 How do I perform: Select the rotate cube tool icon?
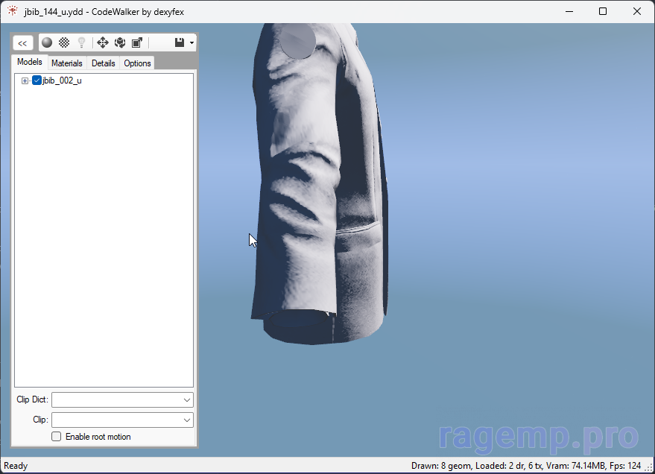(x=120, y=43)
